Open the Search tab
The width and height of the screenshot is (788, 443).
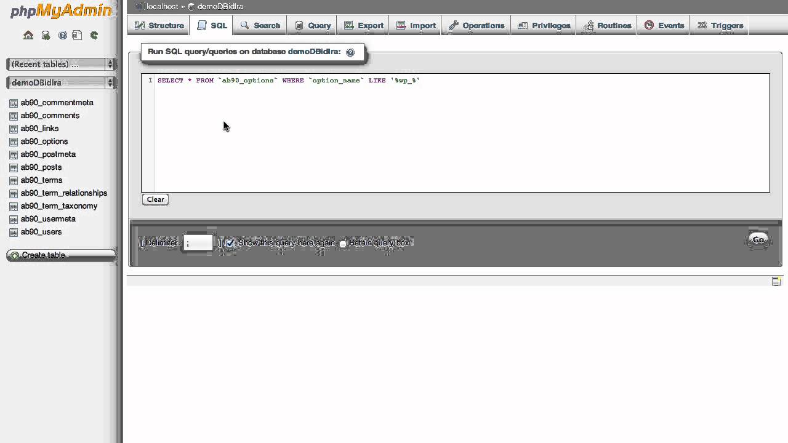pyautogui.click(x=260, y=25)
